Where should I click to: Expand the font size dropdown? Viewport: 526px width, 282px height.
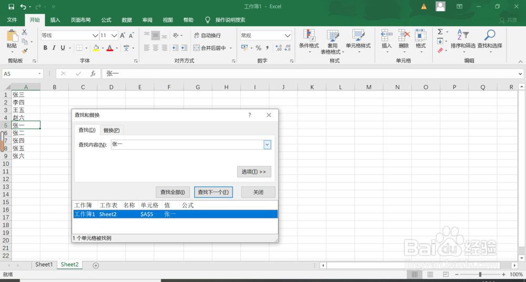[x=114, y=35]
